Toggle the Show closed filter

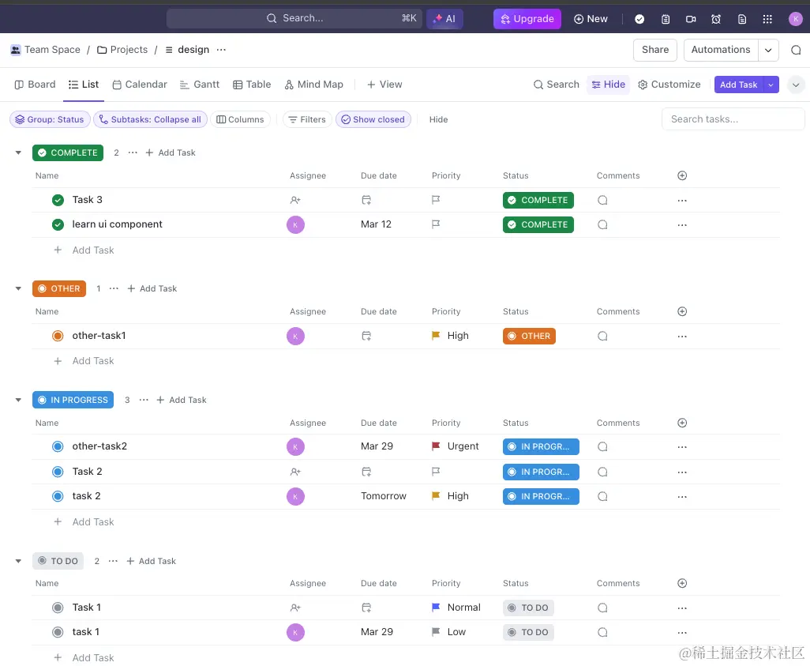(x=373, y=119)
